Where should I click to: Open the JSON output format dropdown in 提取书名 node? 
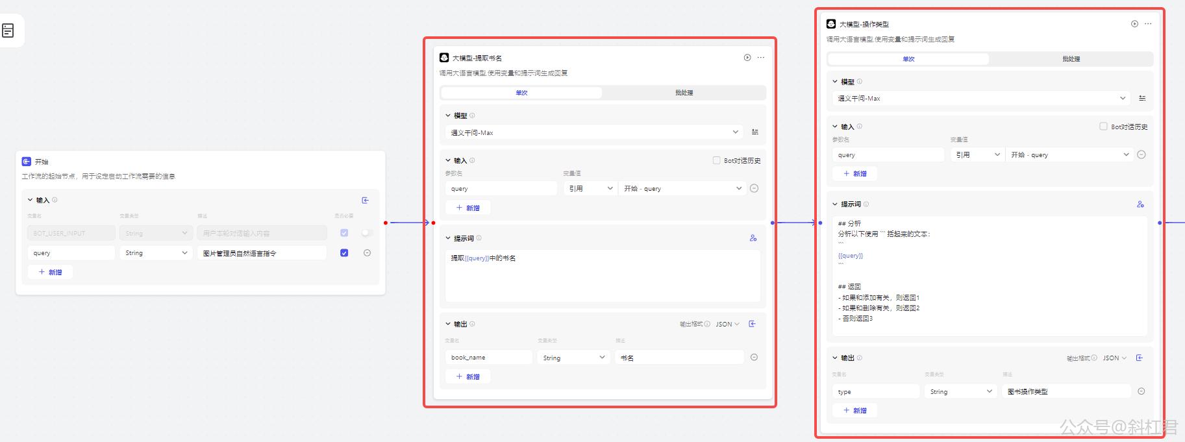pos(727,324)
